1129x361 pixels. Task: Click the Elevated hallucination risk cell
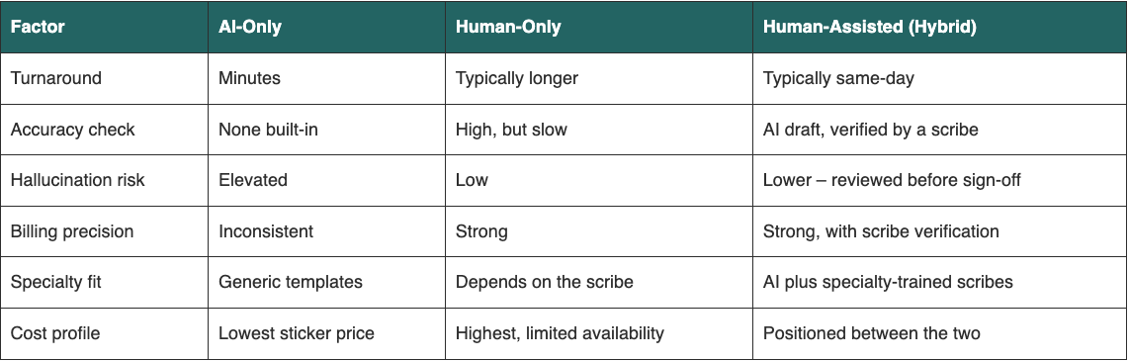coord(253,180)
